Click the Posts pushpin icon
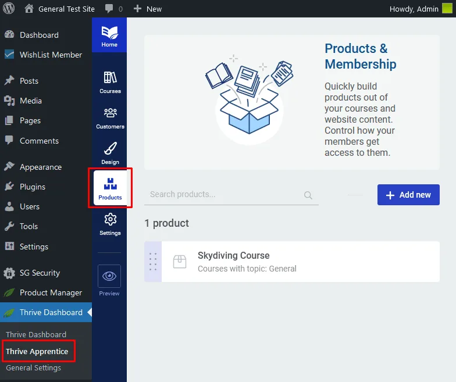 9,80
